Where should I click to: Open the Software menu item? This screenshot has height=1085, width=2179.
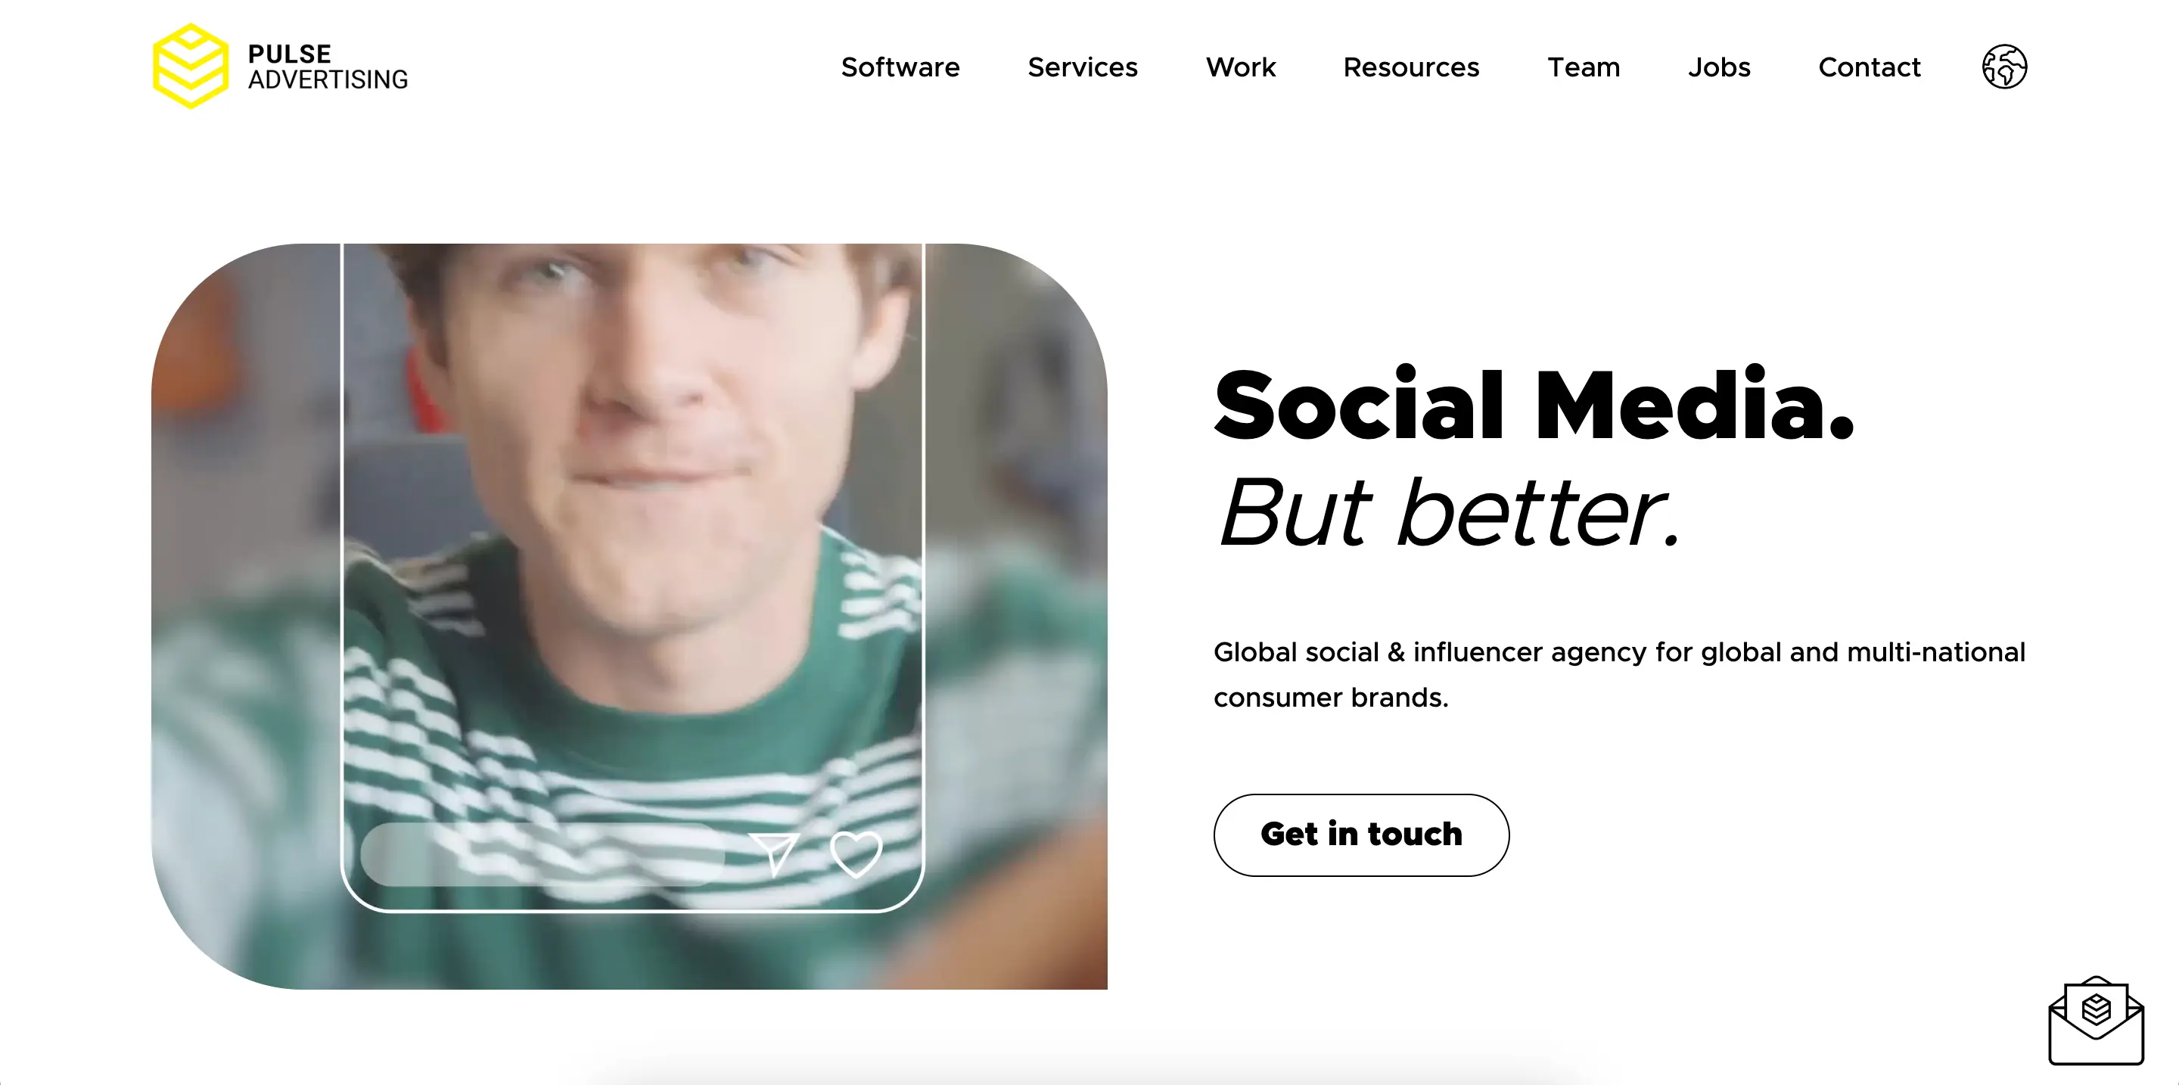point(900,67)
